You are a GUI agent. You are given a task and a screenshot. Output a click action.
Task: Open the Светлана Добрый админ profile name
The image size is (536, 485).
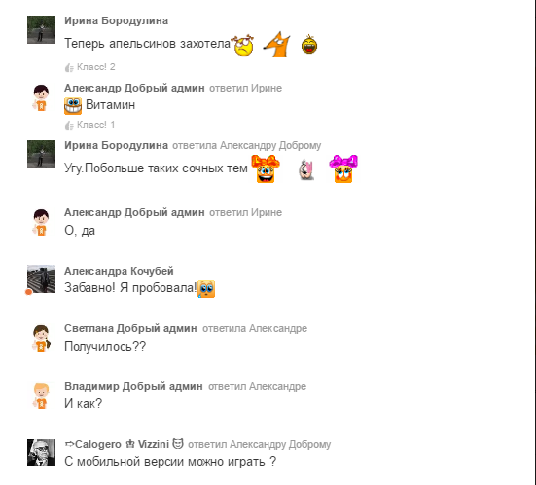point(130,328)
